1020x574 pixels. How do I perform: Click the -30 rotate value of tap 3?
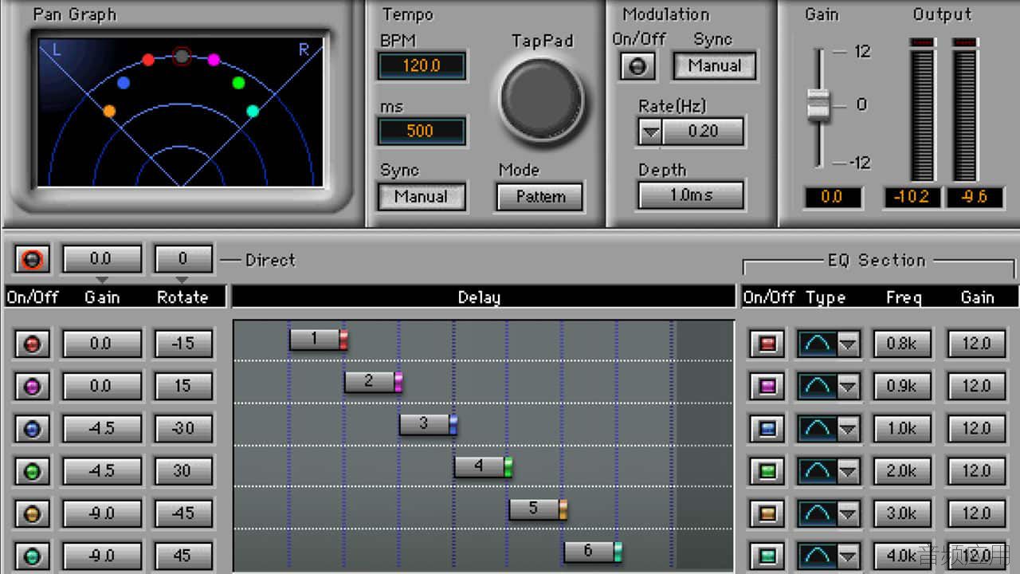pos(183,429)
